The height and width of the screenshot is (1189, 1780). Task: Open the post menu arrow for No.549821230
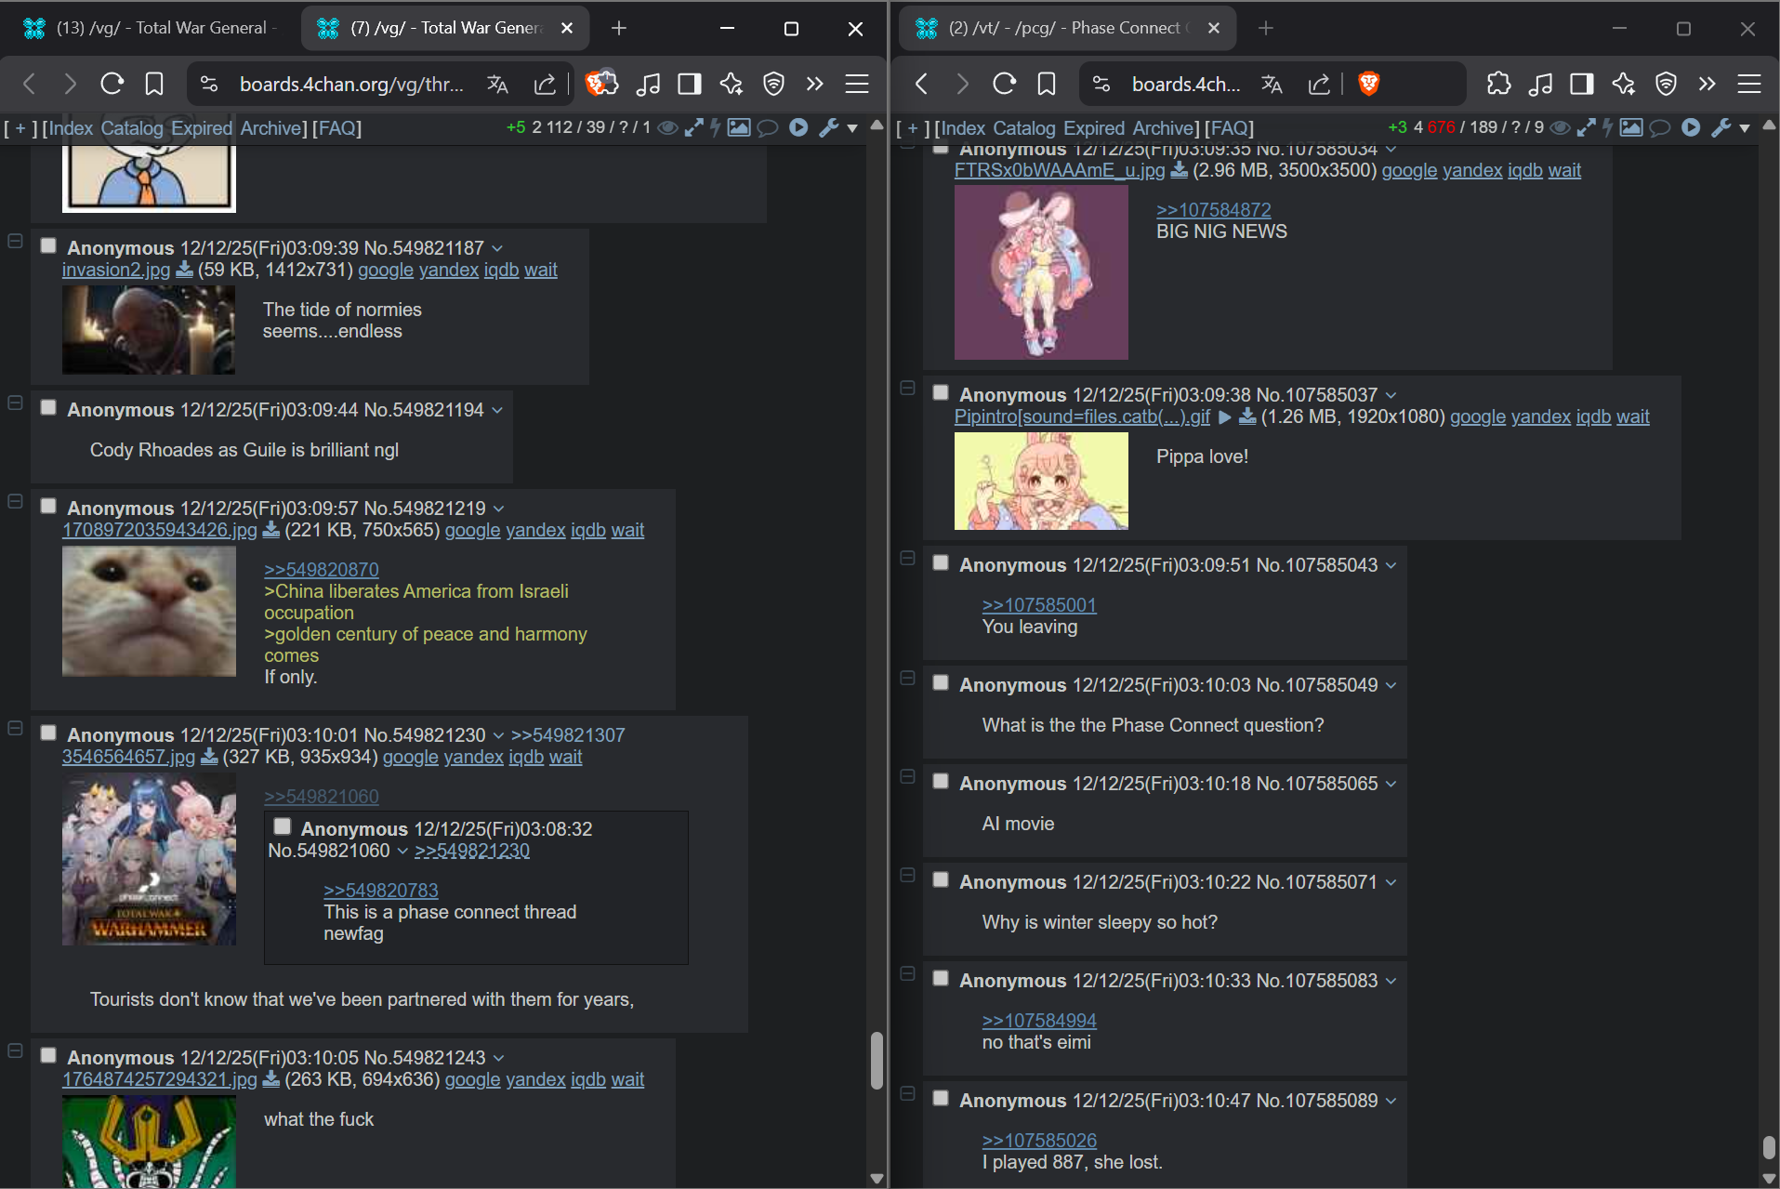pyautogui.click(x=499, y=735)
